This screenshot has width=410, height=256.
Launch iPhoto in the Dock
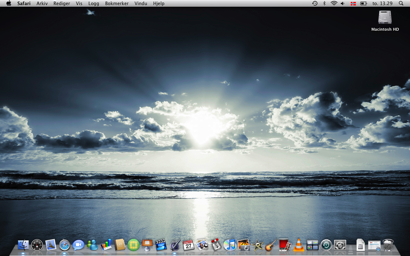[202, 245]
